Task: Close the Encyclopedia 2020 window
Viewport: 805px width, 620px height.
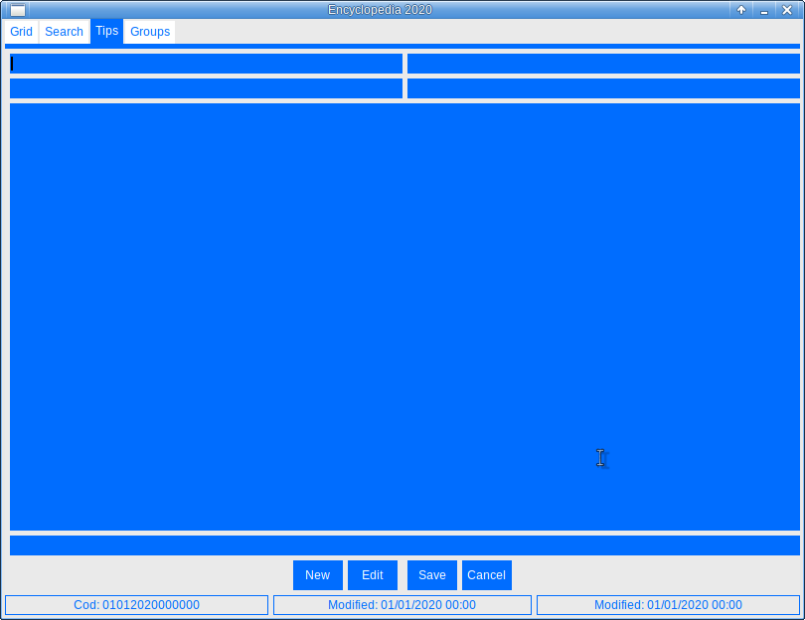Action: pos(787,10)
